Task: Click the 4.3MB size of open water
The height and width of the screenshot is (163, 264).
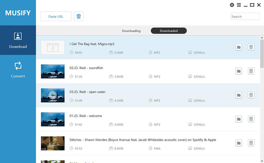Action: click(x=119, y=101)
